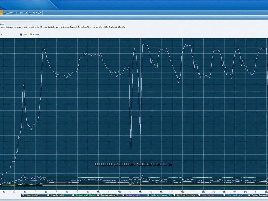268x201 pixels.
Task: Click the description text mentioning 'multifunkčním grafu'
Action: [x=63, y=27]
